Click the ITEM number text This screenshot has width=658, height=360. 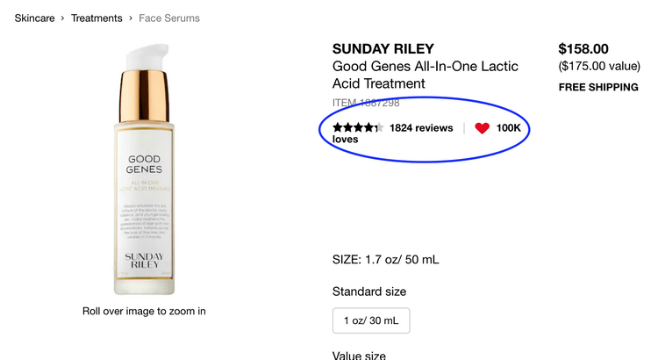pyautogui.click(x=366, y=103)
